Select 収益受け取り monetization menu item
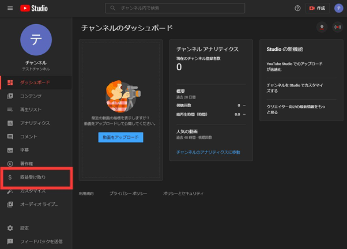The image size is (347, 249). (x=37, y=178)
